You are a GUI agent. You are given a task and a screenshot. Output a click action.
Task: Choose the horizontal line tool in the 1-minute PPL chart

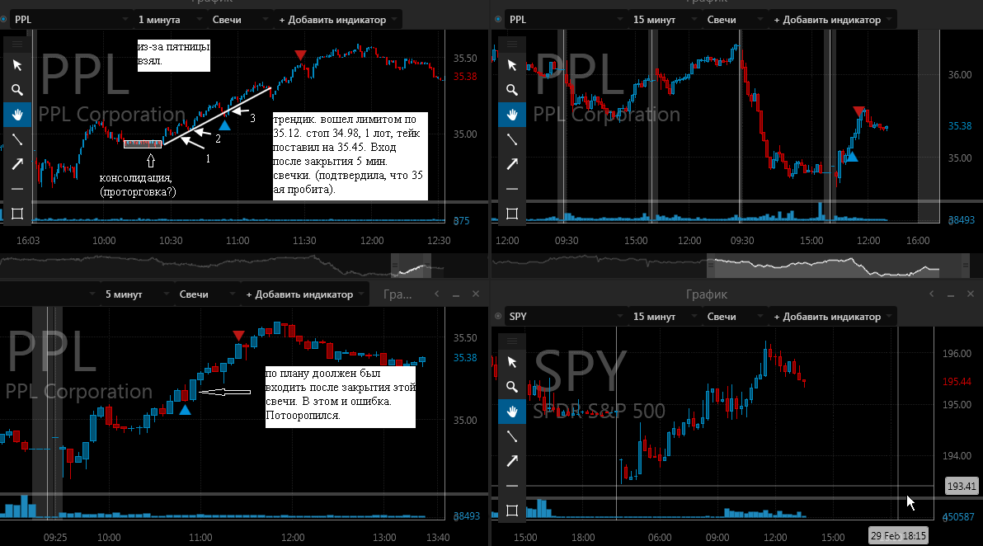[17, 189]
